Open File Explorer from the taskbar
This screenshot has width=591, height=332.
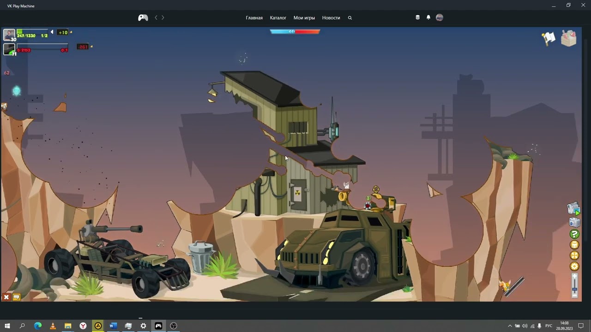click(68, 326)
